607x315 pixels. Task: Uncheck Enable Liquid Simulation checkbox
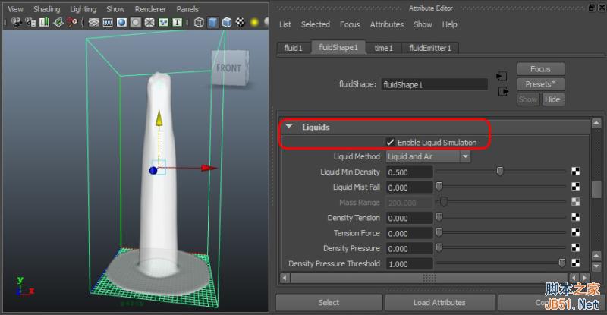[x=390, y=142]
